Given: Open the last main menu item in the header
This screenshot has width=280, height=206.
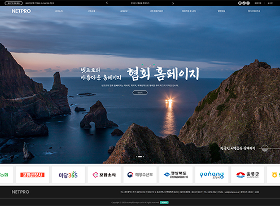Looking at the screenshot, I should [254, 11].
